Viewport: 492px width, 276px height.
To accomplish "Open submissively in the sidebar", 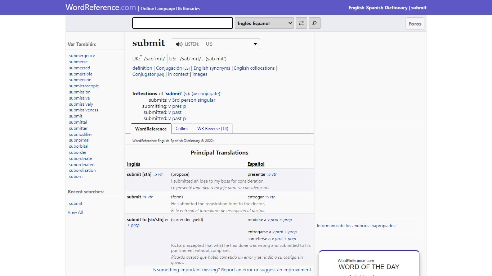I will [x=81, y=104].
